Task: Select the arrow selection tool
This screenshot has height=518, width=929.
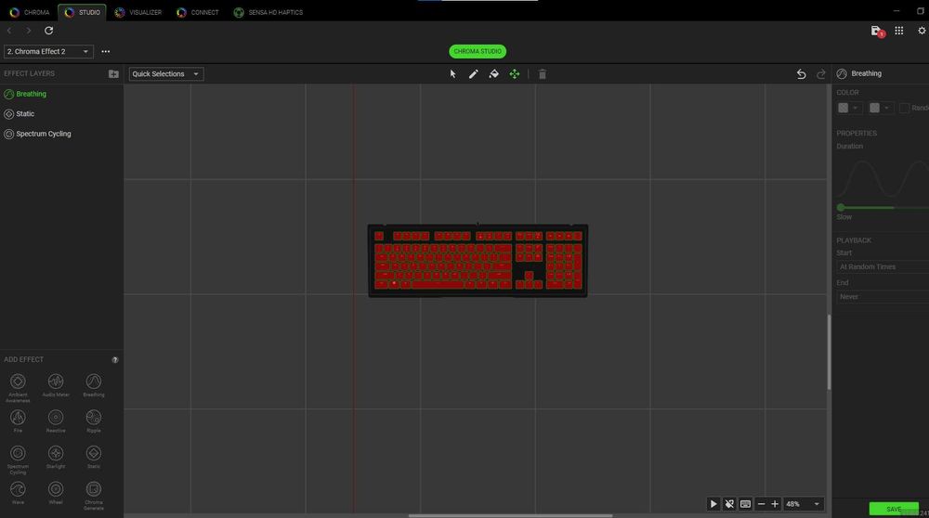Action: click(452, 74)
